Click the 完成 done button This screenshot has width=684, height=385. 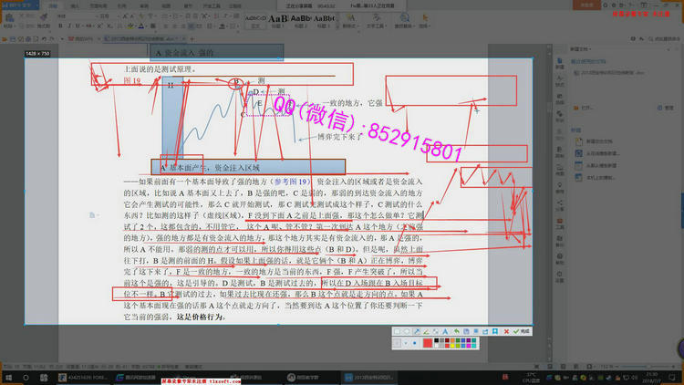coord(523,331)
